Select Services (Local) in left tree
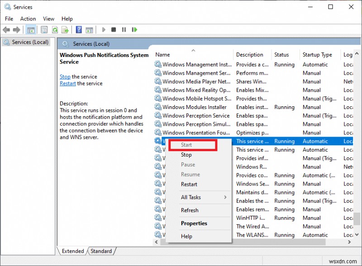362x266 pixels. [30, 42]
